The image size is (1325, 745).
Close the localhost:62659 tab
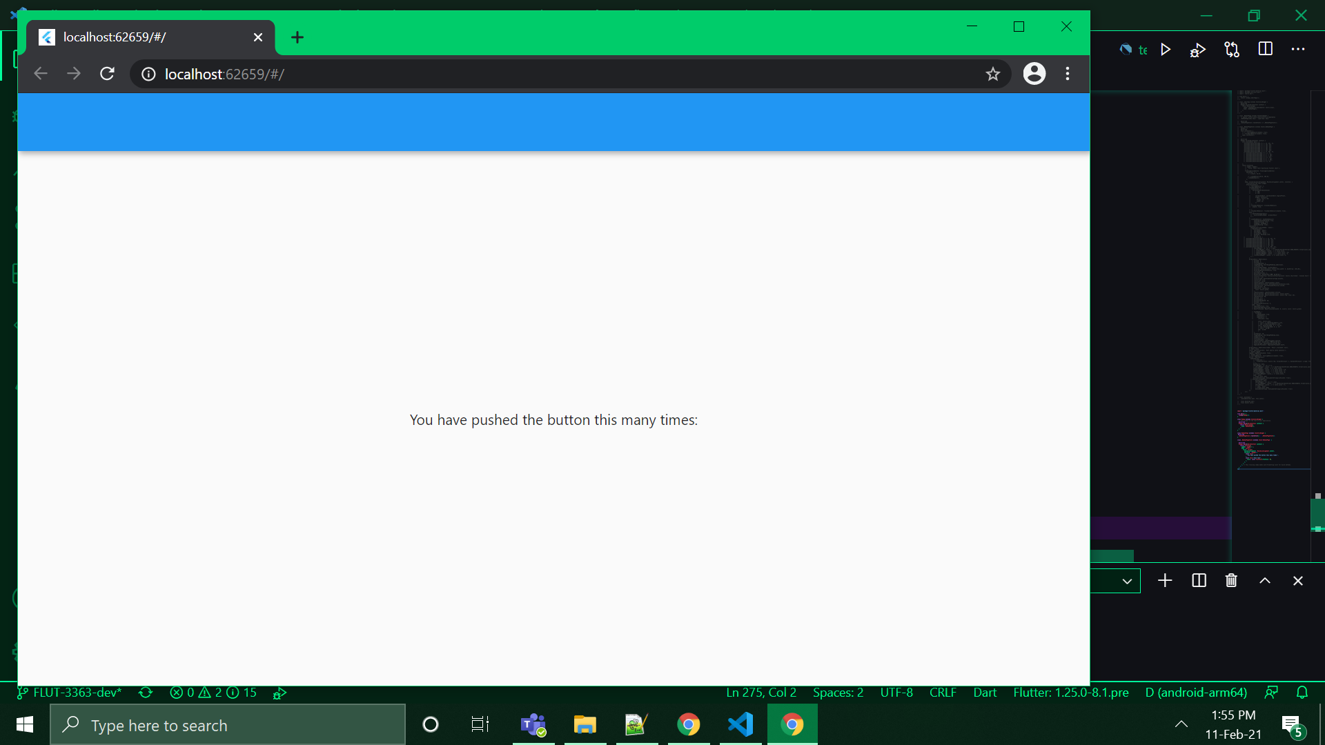(258, 37)
